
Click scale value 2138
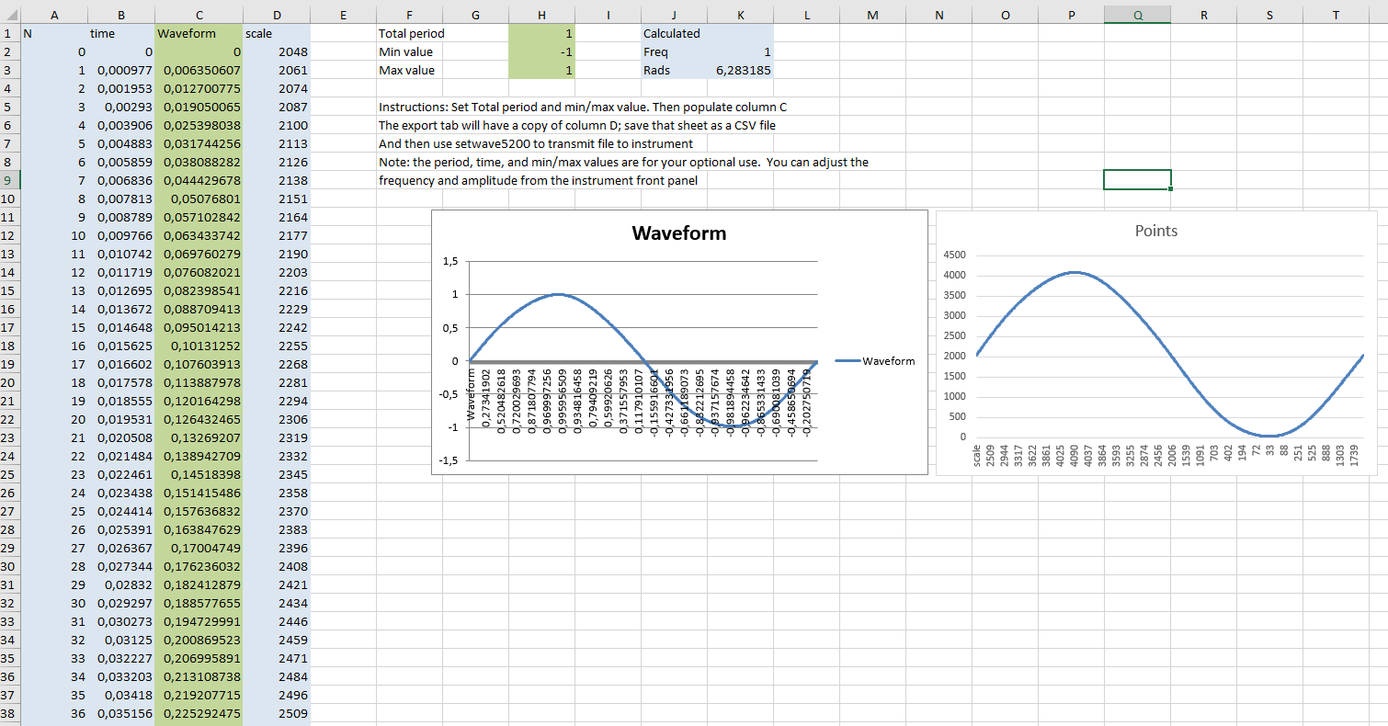(x=277, y=180)
